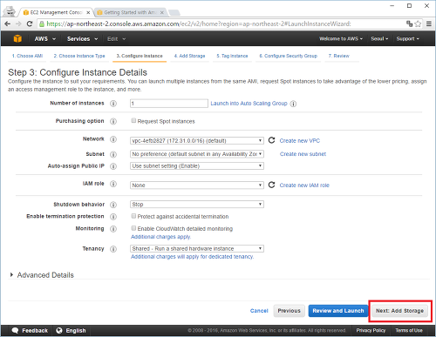Enable Request Spot instances checkbox
The image size is (436, 337).
[133, 120]
